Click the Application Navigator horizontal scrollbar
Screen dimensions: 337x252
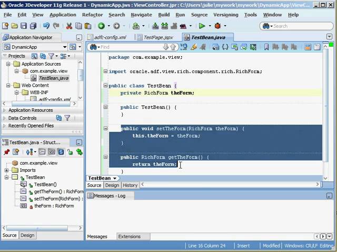(40, 104)
